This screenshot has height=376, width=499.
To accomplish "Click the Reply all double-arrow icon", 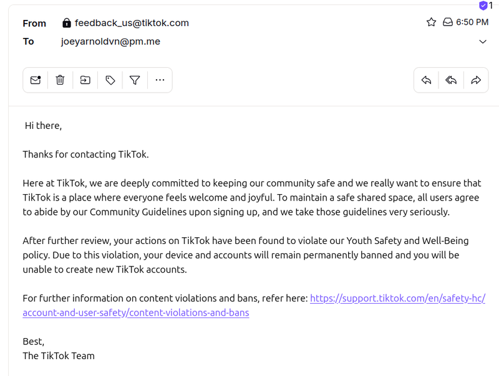I will pos(451,80).
